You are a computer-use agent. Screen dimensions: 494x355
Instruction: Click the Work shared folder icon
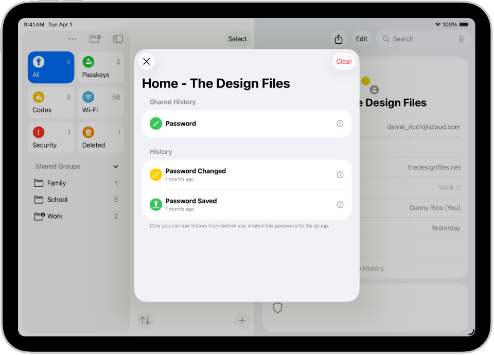point(39,217)
